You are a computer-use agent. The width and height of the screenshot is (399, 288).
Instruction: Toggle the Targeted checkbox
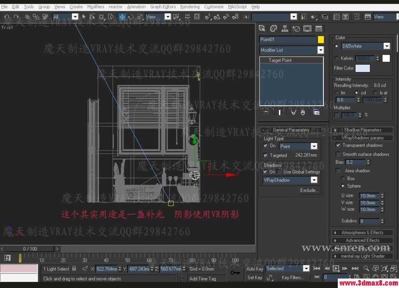[265, 155]
